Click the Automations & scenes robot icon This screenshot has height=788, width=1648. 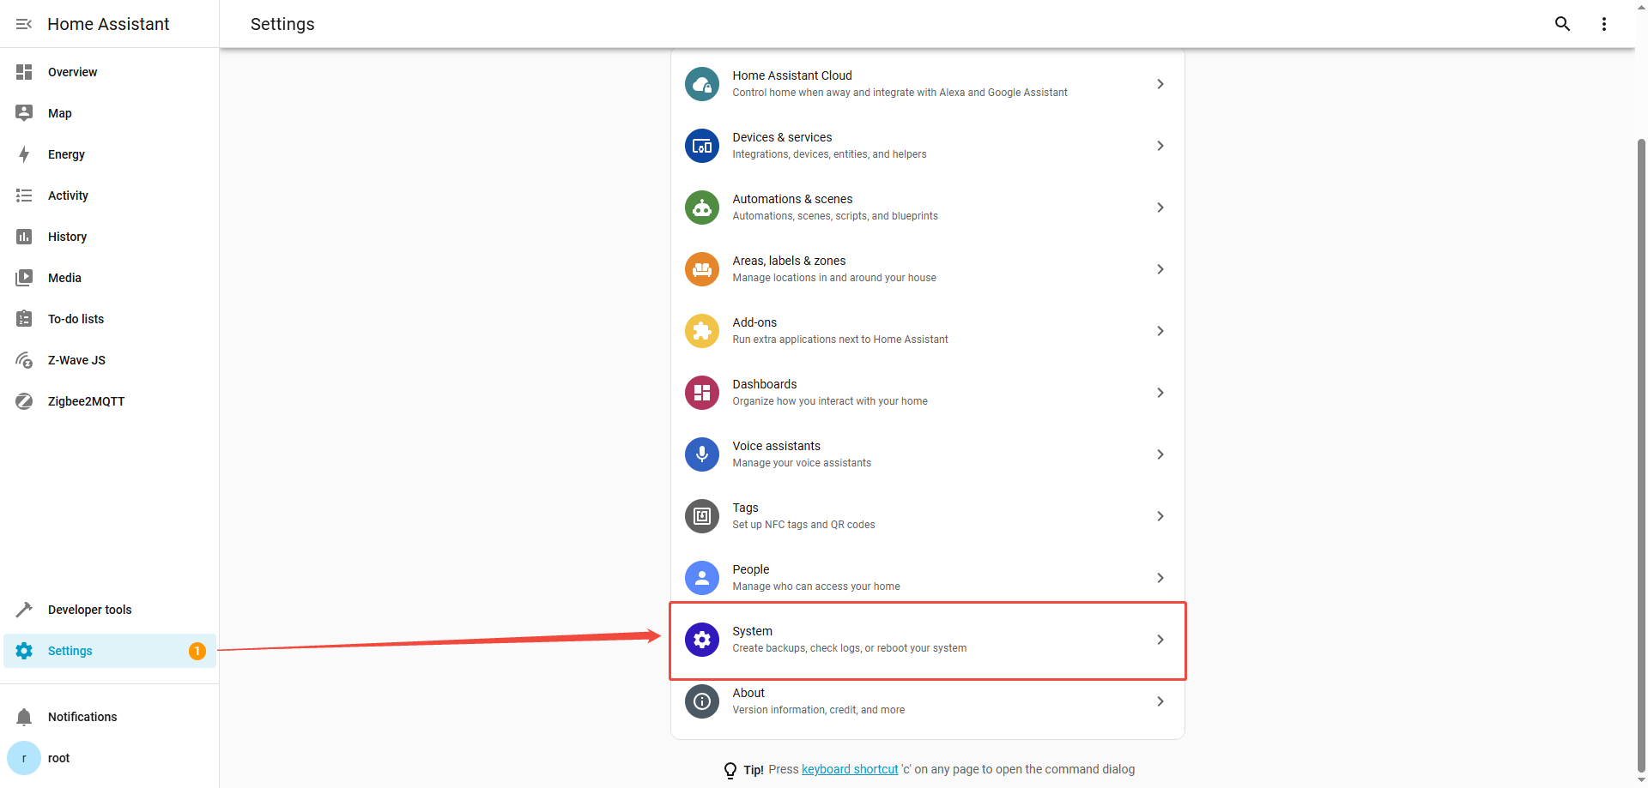click(x=701, y=208)
